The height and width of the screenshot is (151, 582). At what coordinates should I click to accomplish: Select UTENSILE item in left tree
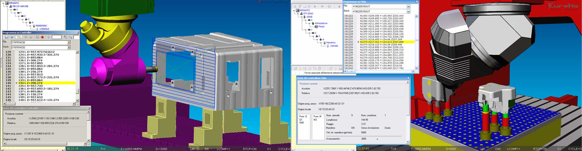tap(44, 29)
